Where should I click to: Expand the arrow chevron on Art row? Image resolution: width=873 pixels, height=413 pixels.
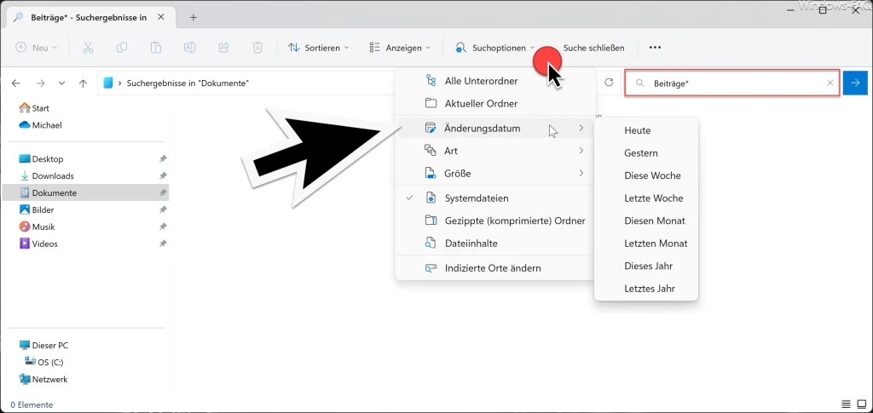tap(581, 151)
